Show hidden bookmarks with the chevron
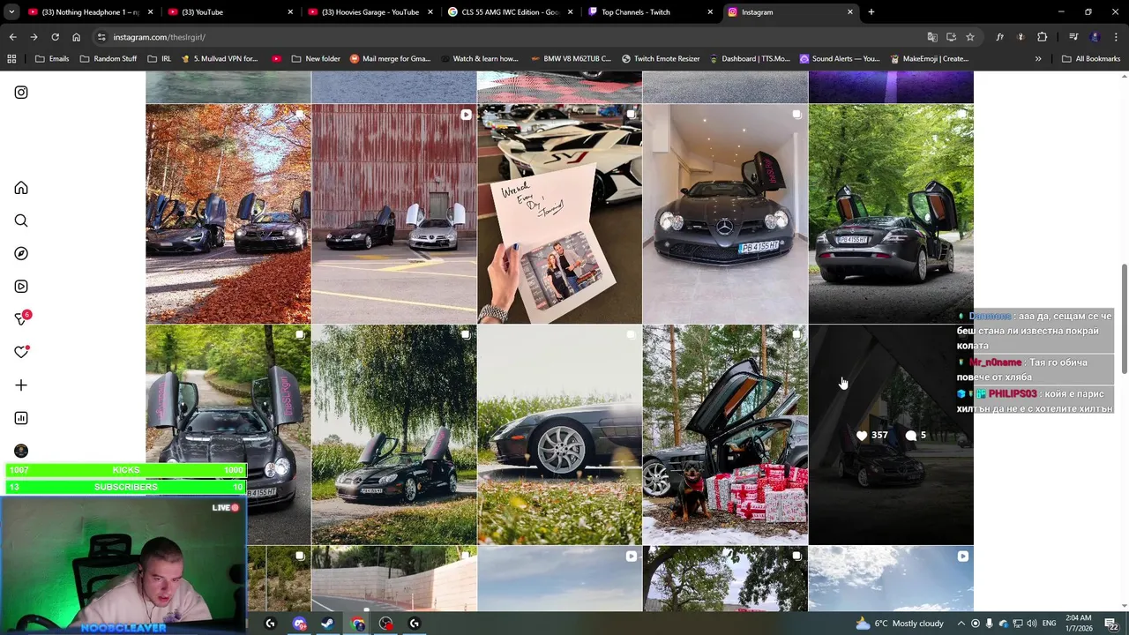The width and height of the screenshot is (1129, 635). pos(1038,59)
